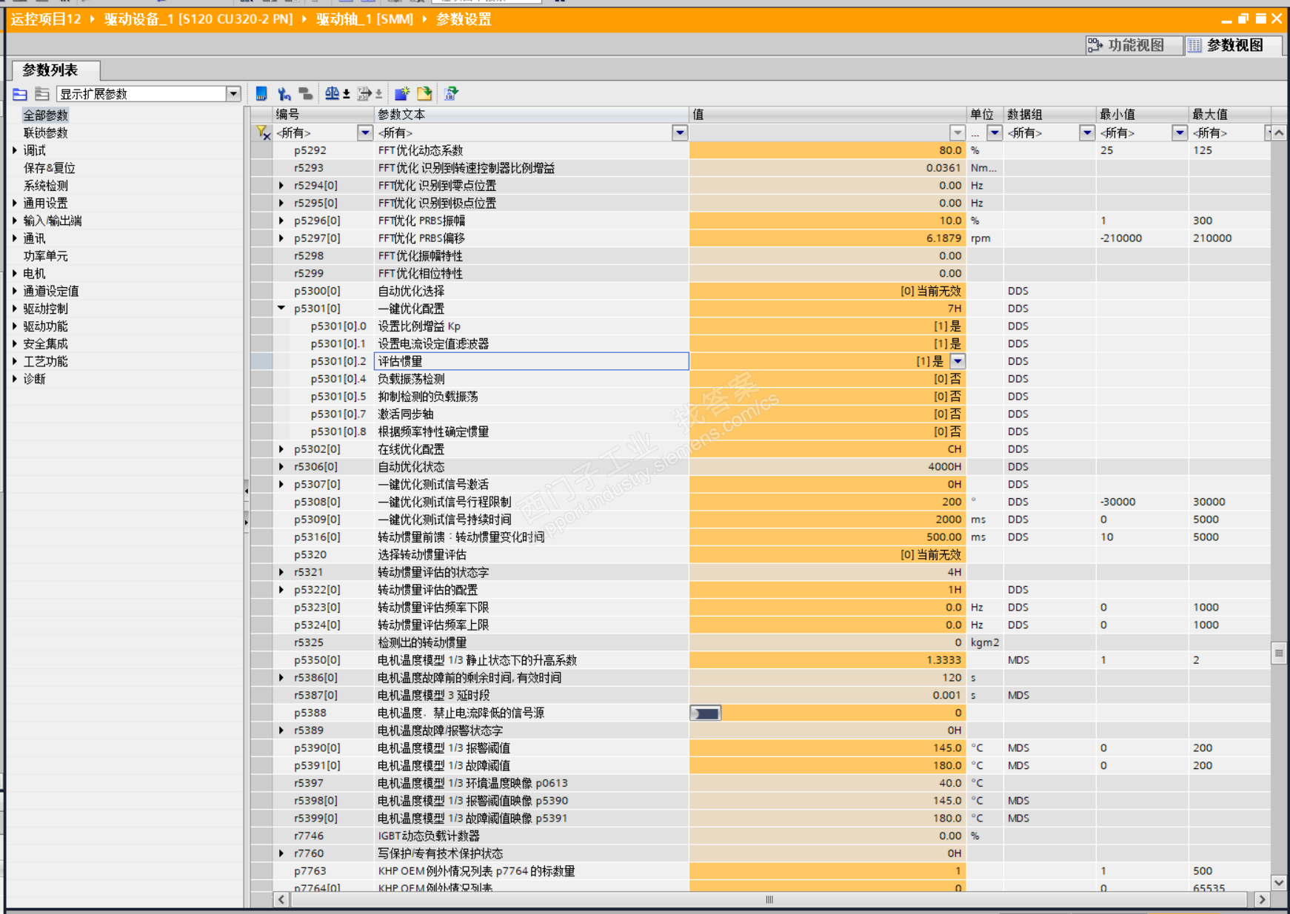This screenshot has width=1290, height=914.
Task: Click the gray collapse-all tree icon
Action: click(x=42, y=94)
